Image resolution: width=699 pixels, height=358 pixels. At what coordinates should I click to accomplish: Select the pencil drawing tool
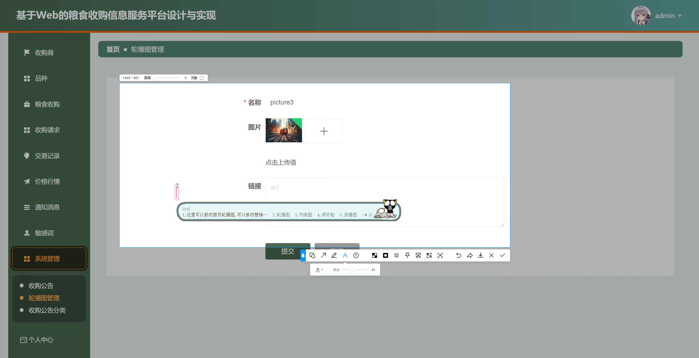[334, 255]
